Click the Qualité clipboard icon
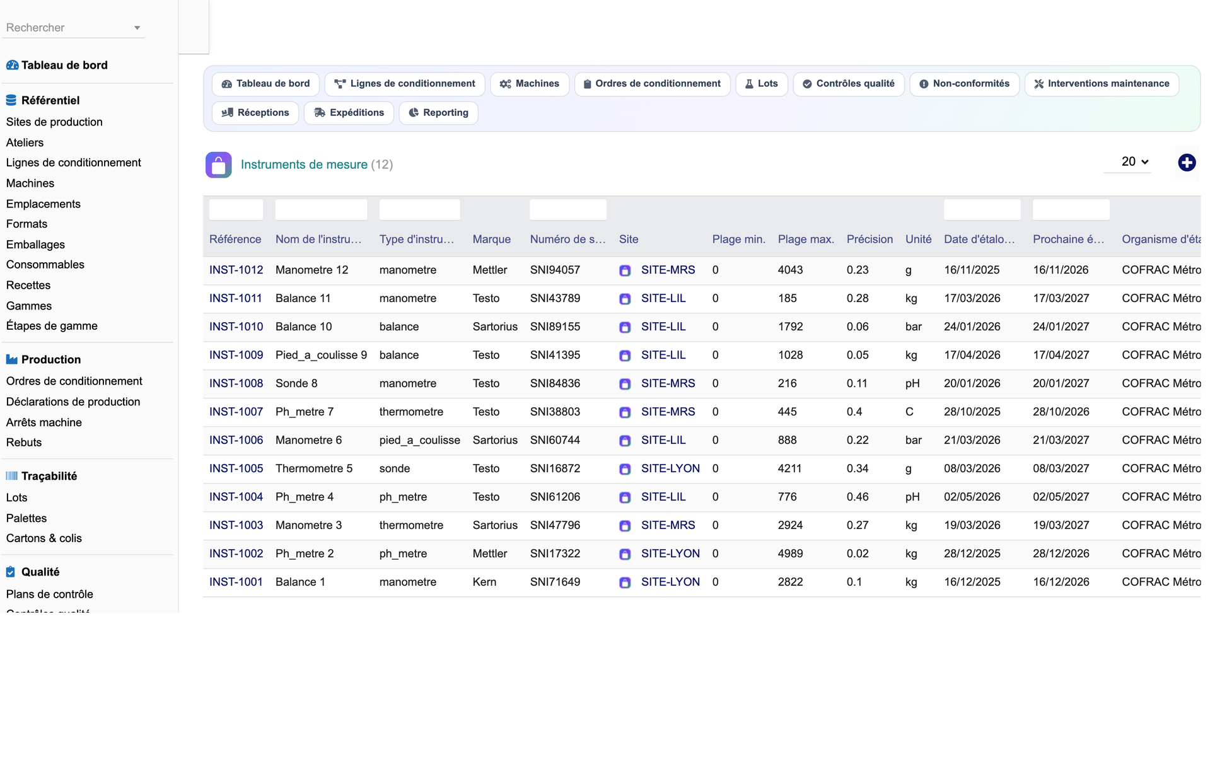The height and width of the screenshot is (759, 1227). point(11,572)
